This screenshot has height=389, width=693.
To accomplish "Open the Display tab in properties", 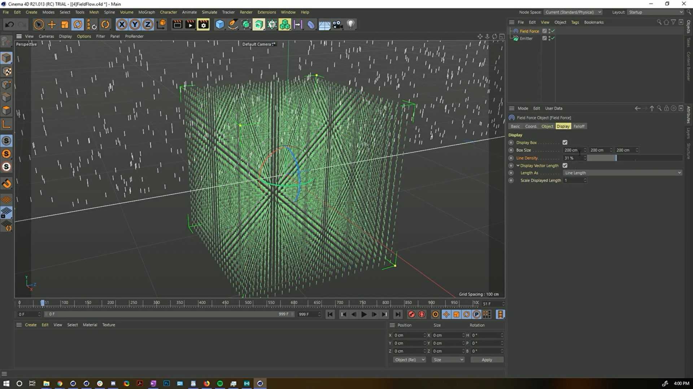I will [x=563, y=126].
